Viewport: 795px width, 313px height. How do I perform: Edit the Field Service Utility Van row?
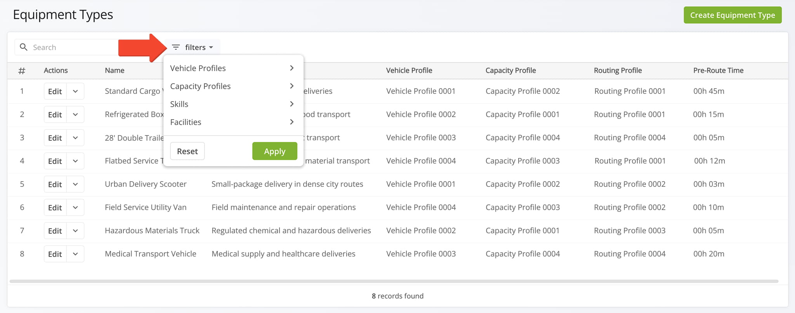click(55, 208)
